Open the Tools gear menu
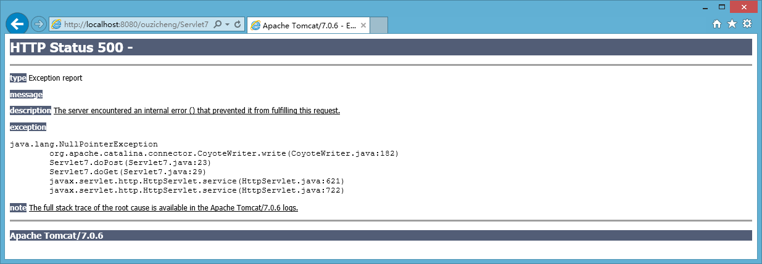This screenshot has height=264, width=762. coord(747,24)
